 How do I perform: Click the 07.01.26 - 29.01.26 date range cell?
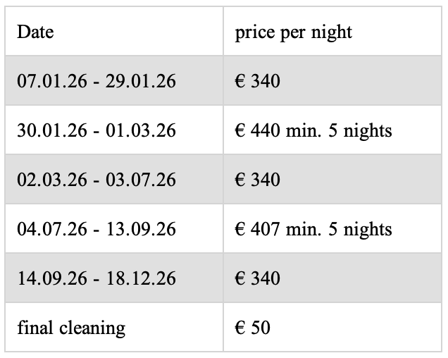pyautogui.click(x=97, y=81)
